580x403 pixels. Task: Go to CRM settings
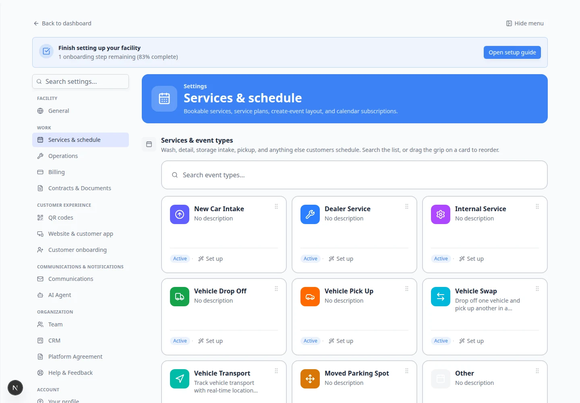point(81,341)
